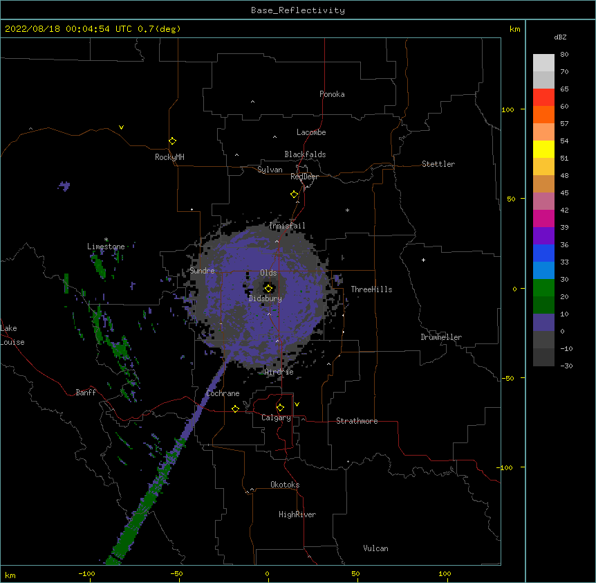Click the Okotoks city label
This screenshot has width=596, height=583.
(x=285, y=485)
